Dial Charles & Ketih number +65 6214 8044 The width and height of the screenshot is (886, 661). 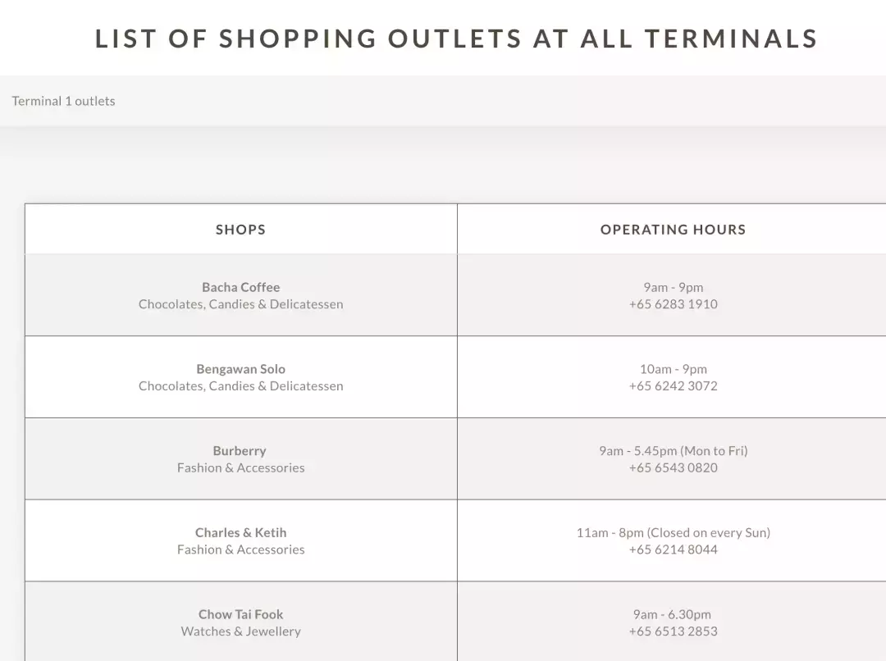click(673, 550)
